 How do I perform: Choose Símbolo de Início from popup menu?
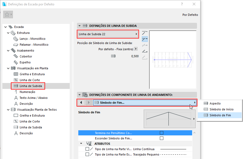[x=220, y=109]
